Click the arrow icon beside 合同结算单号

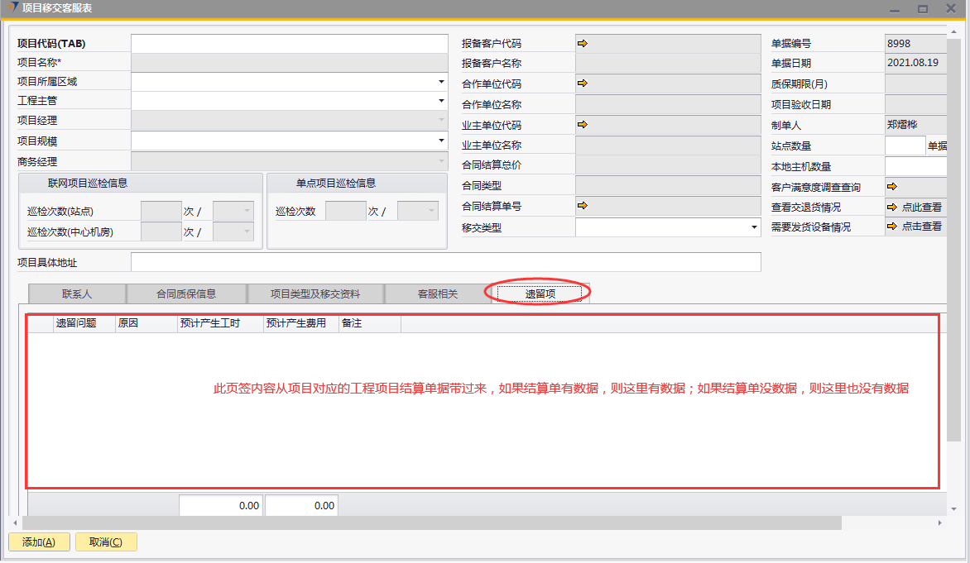583,205
